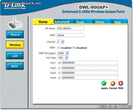Open the DHCP settings button
This screenshot has width=133, height=110.
click(x=15, y=66)
